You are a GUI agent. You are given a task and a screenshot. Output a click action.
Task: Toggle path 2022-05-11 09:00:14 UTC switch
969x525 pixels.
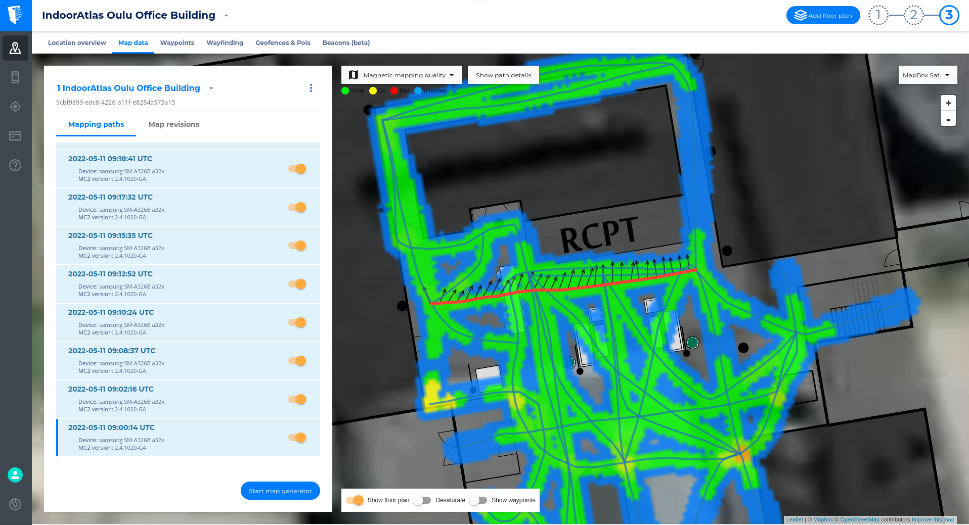297,438
